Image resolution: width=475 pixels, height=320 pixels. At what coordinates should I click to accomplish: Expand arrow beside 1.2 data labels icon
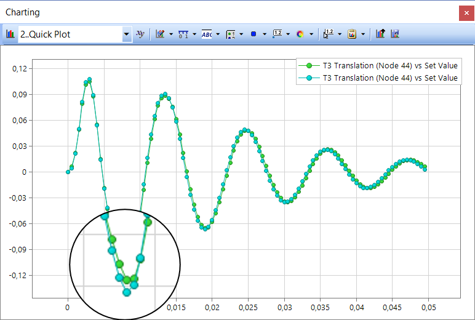[288, 34]
